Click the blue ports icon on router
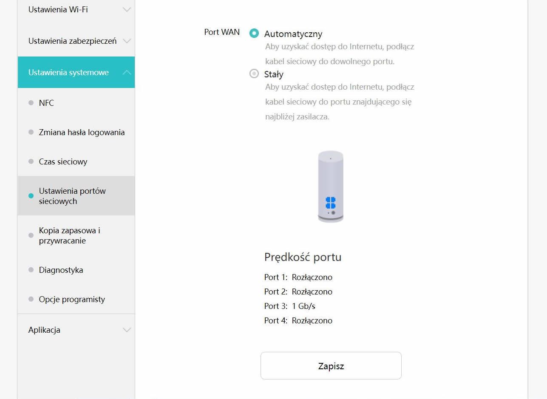 331,203
